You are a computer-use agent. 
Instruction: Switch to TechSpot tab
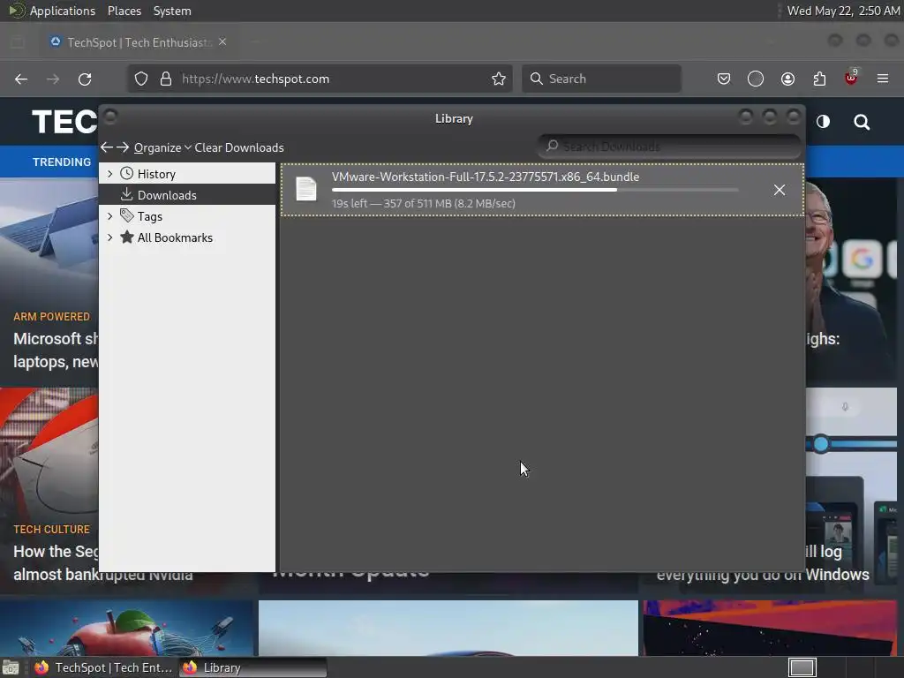pos(139,42)
